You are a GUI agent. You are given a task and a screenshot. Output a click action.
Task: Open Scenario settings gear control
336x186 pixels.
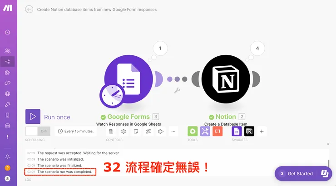pos(124,132)
